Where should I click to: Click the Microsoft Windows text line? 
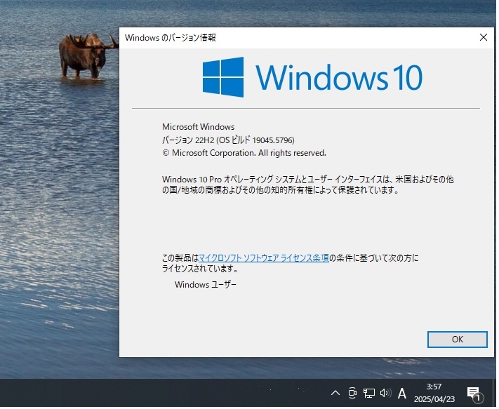pos(199,128)
